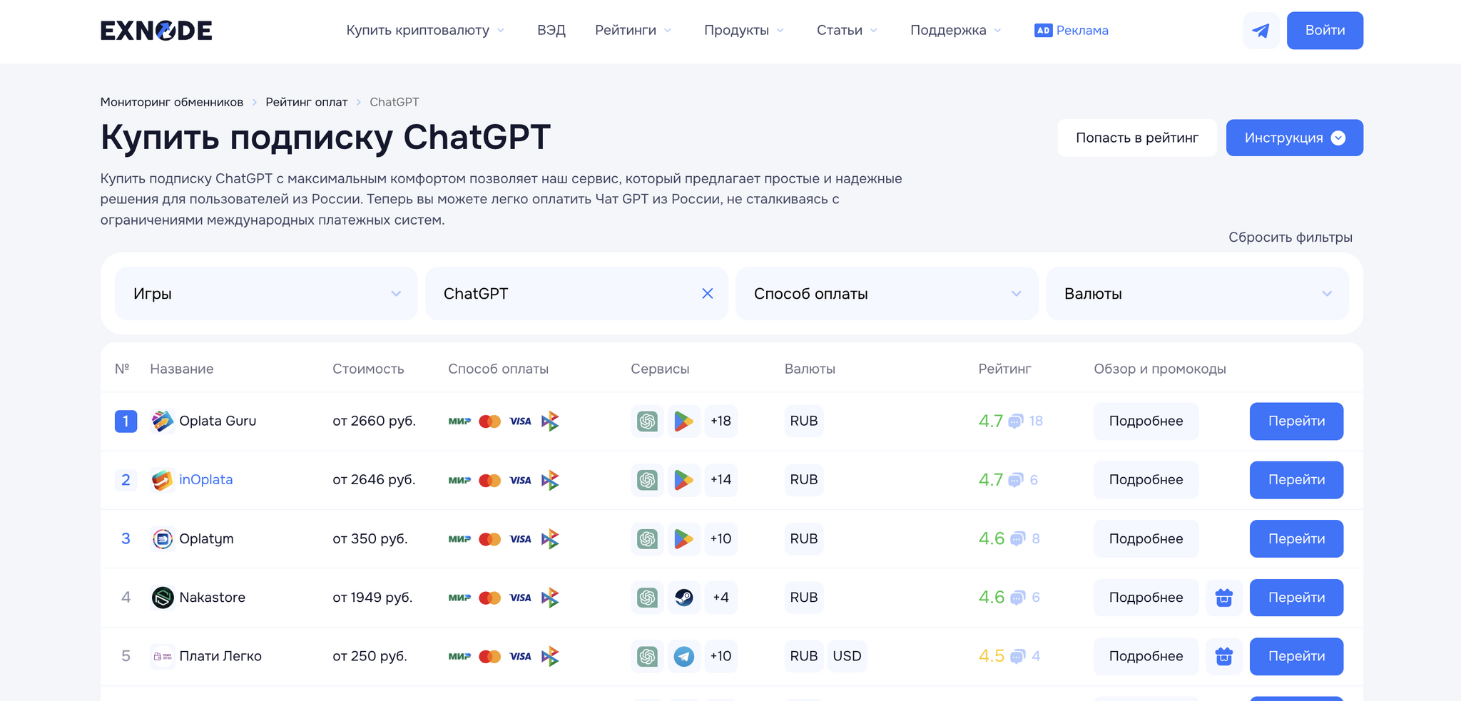Image resolution: width=1461 pixels, height=701 pixels.
Task: Open the Рейтинги navigation menu
Action: click(x=632, y=31)
